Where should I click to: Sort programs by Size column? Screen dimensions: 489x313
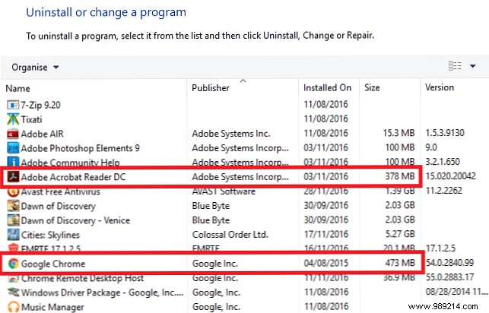[373, 87]
